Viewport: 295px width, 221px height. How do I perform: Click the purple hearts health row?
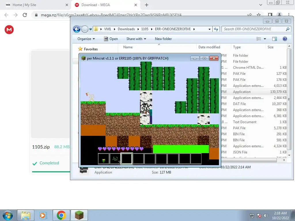point(121,149)
